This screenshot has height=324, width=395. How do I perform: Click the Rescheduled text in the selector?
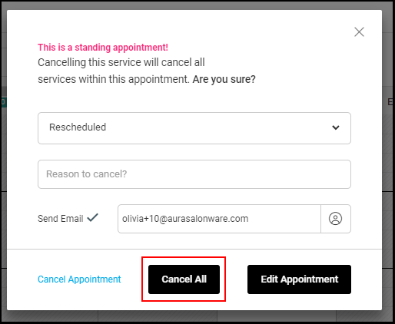[78, 127]
